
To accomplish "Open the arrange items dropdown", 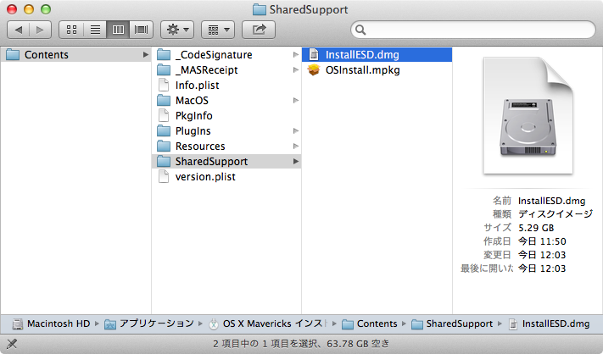I will pos(218,30).
